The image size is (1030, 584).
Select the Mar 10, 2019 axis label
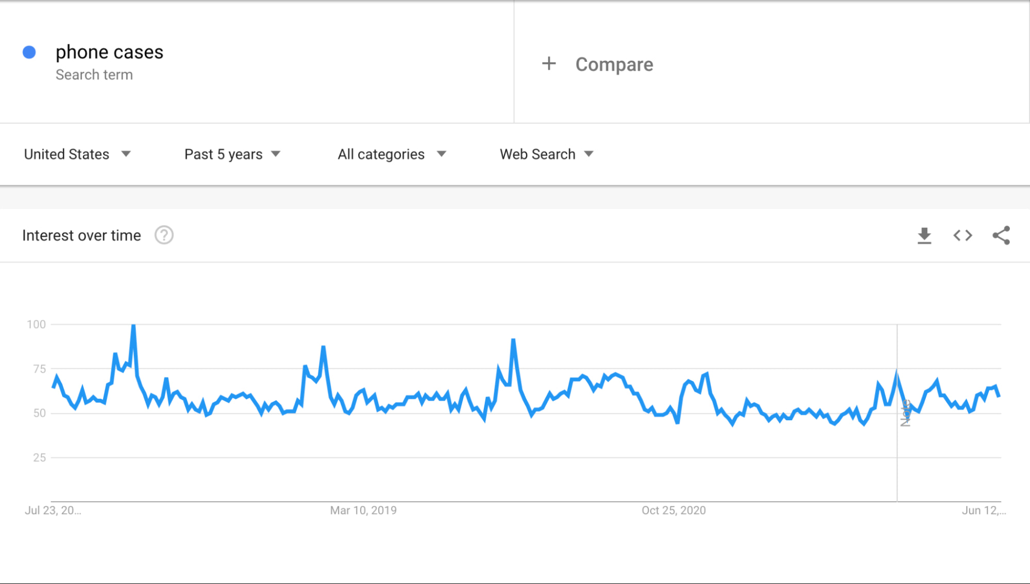(x=363, y=510)
